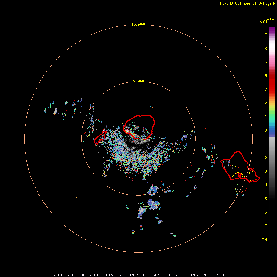Screen dimensions: 277x277
Task: Click the Oahu island outline with yellow roads
Action: click(240, 167)
